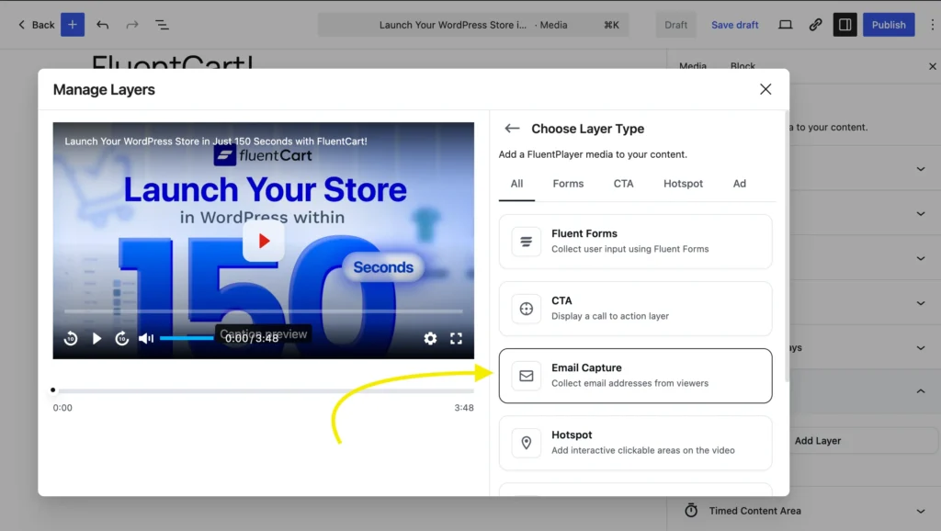Toggle the settings sidebar panel icon
This screenshot has width=941, height=531.
click(845, 25)
